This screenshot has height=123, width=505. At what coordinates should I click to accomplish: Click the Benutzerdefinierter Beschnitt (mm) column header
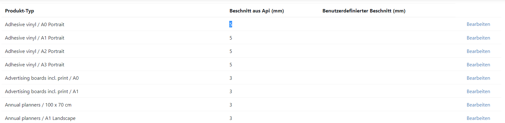coord(364,11)
